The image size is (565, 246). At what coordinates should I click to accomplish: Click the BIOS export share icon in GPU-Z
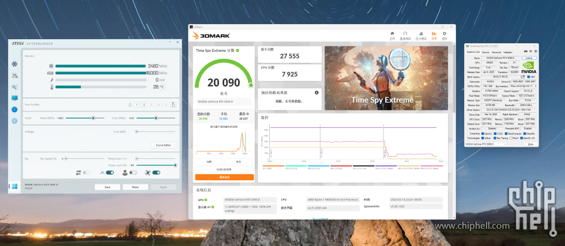[x=523, y=77]
